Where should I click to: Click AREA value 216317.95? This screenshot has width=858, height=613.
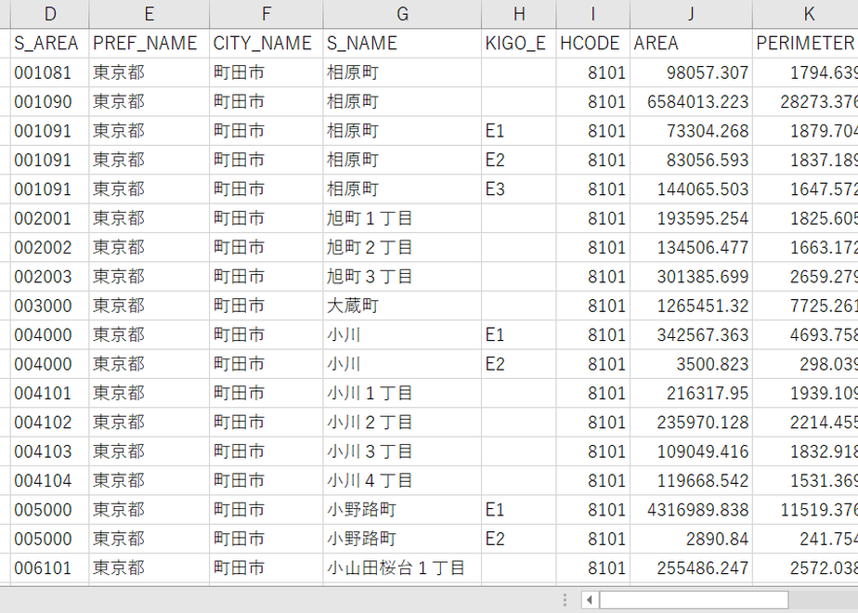pos(691,393)
